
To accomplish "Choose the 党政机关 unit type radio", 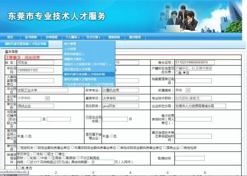I will click(19, 148).
